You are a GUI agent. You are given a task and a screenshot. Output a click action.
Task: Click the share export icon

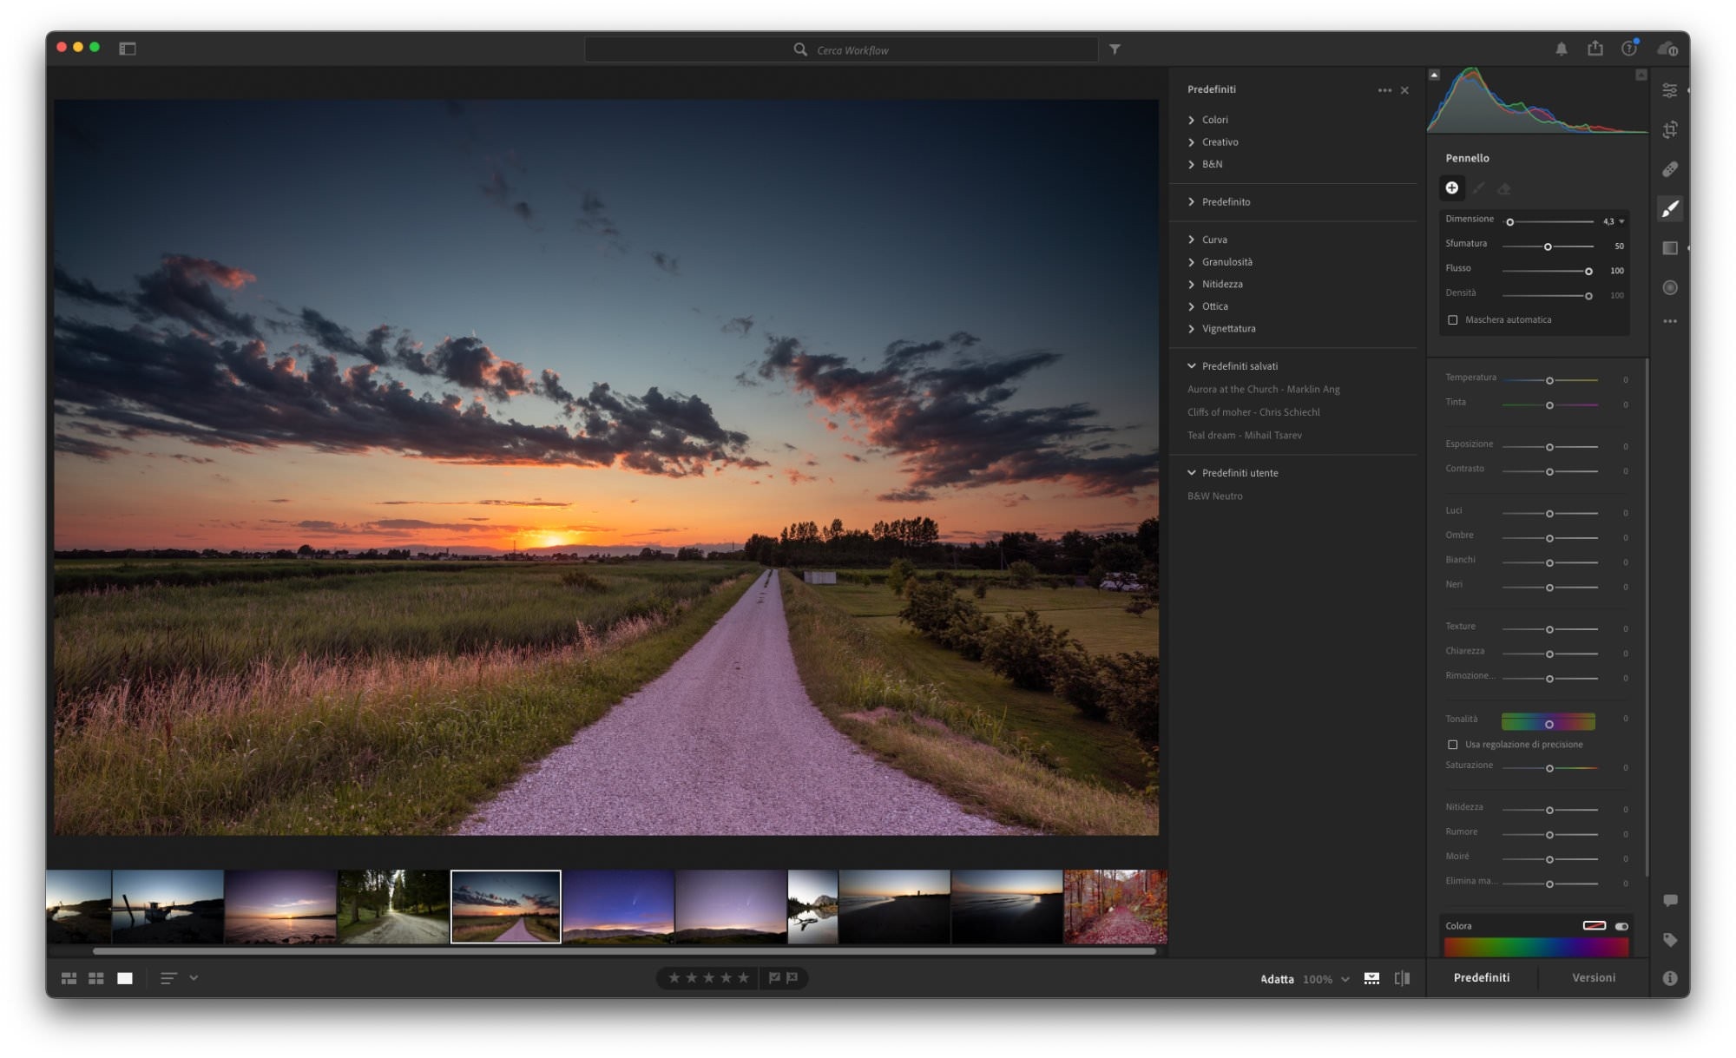coord(1595,49)
